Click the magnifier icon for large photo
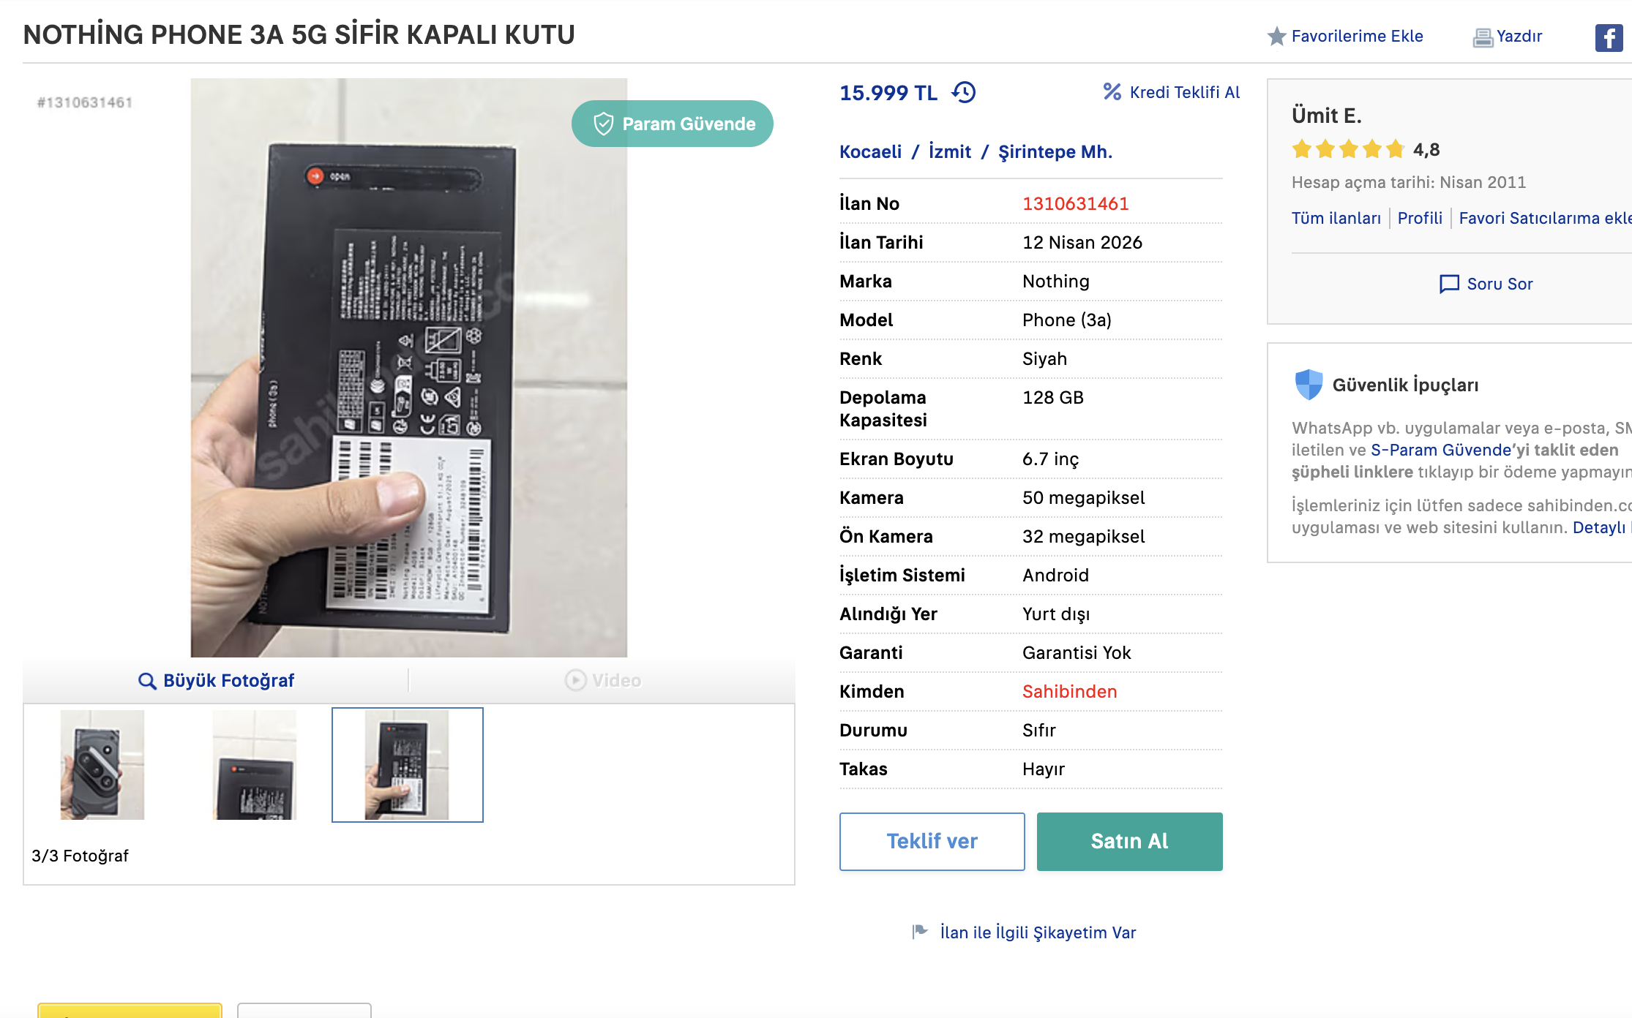The width and height of the screenshot is (1632, 1018). (147, 681)
